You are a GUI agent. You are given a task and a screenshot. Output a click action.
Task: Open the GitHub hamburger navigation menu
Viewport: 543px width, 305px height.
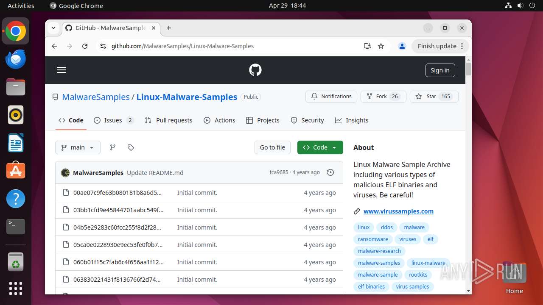[62, 70]
